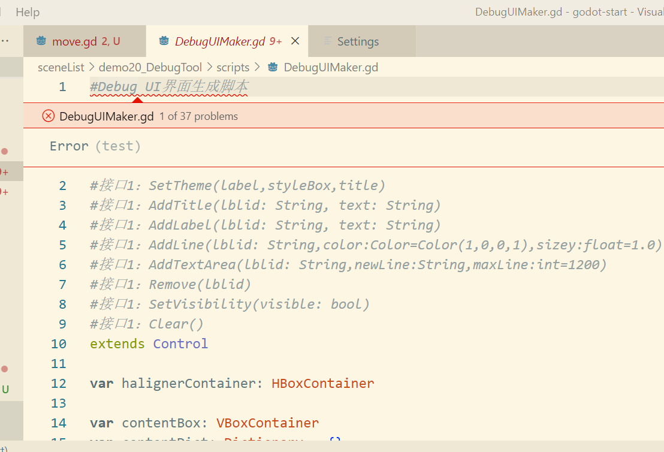Click 'halignerContainer' variable on line 12
This screenshot has width=664, height=452.
[x=189, y=384]
